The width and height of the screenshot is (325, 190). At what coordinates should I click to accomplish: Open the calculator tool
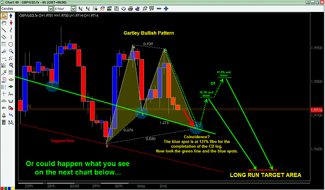pos(4,123)
